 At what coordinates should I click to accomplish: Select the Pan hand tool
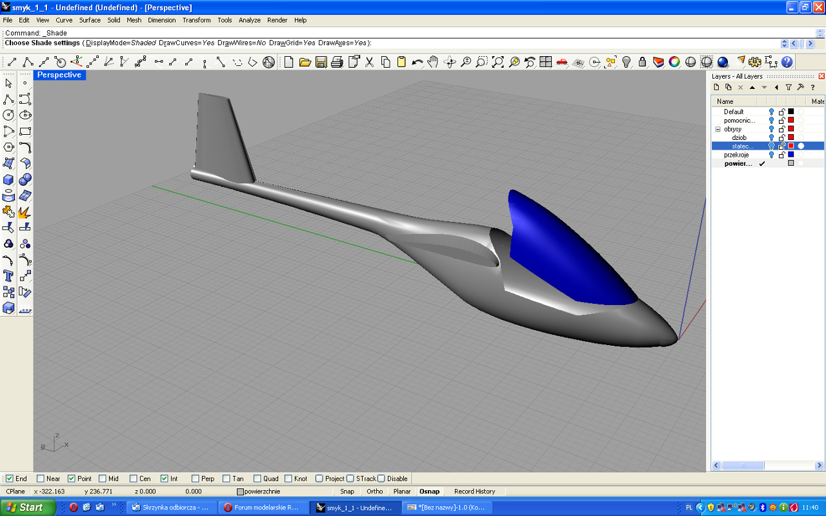click(x=433, y=62)
